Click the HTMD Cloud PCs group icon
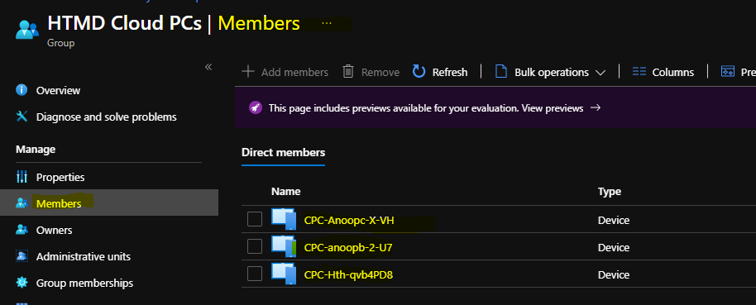 [27, 30]
